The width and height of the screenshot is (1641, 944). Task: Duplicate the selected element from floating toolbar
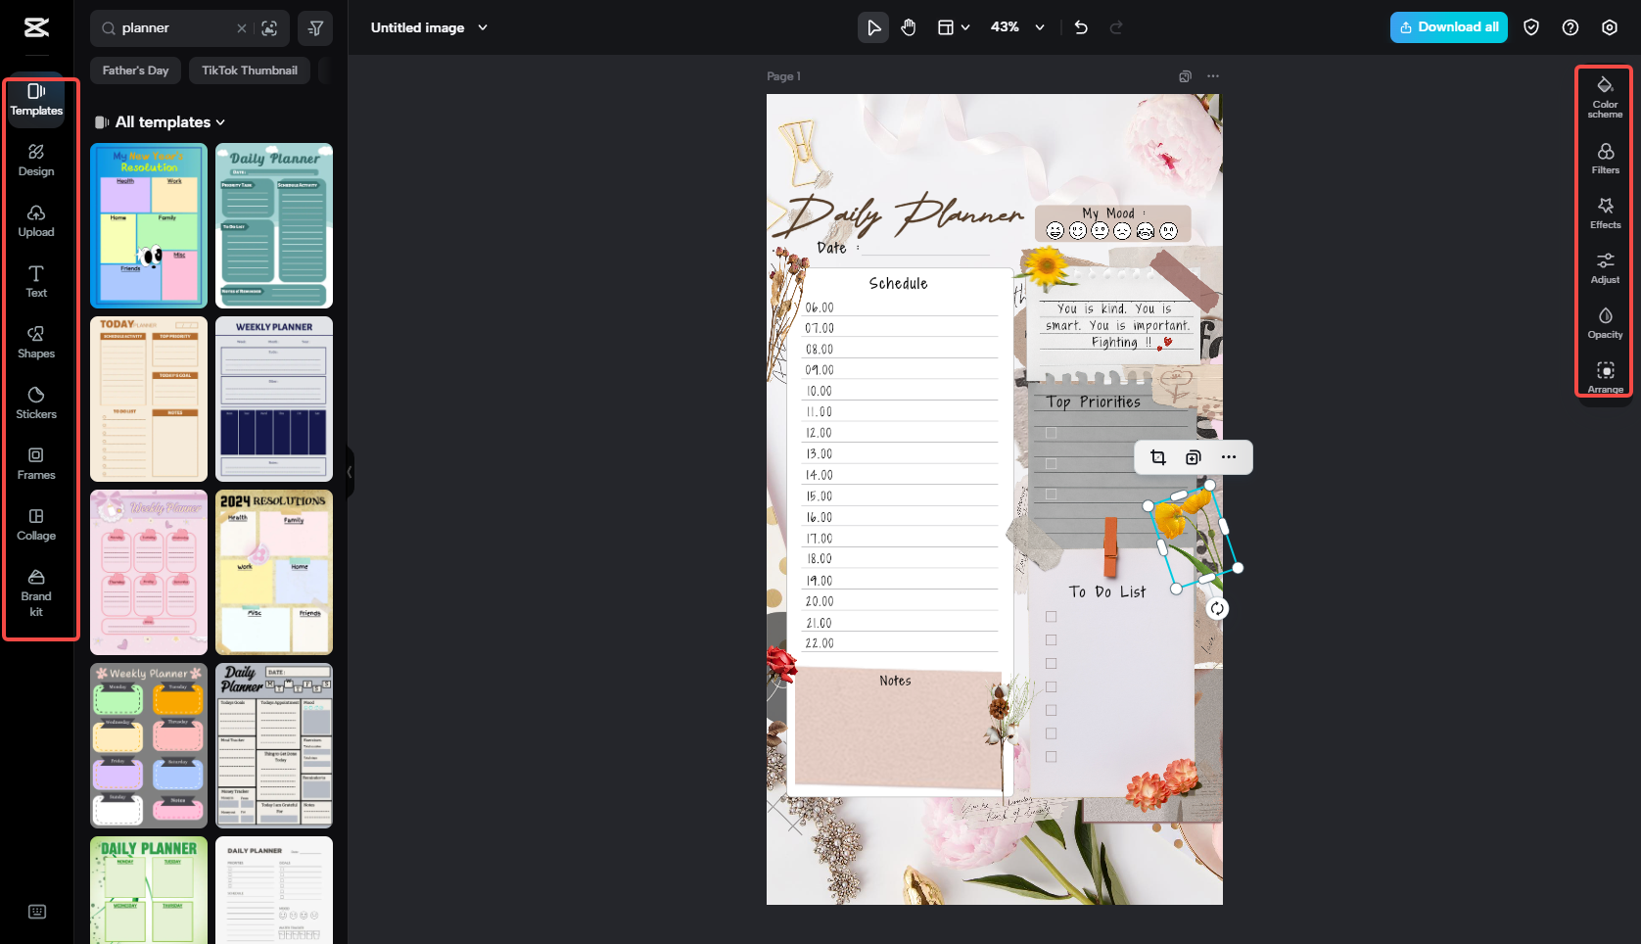click(x=1193, y=457)
